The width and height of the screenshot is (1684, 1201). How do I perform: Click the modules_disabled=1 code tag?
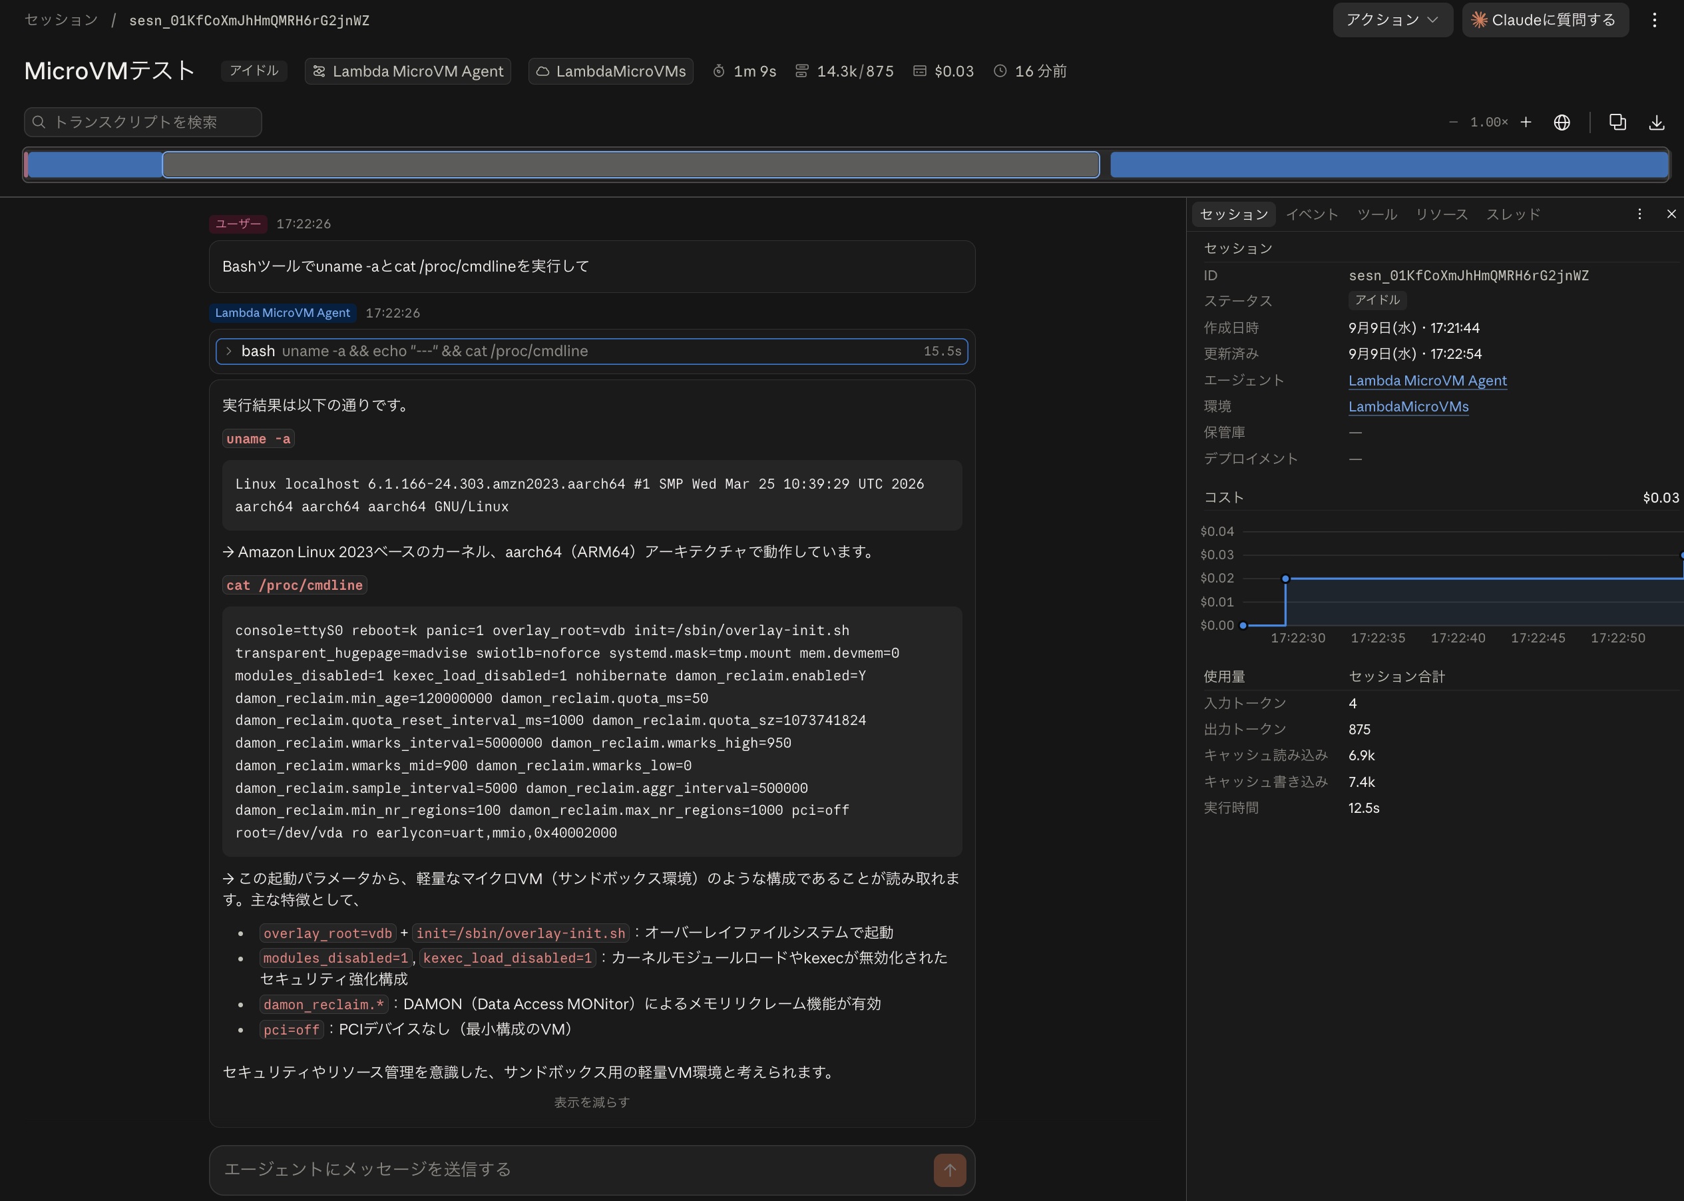tap(335, 958)
